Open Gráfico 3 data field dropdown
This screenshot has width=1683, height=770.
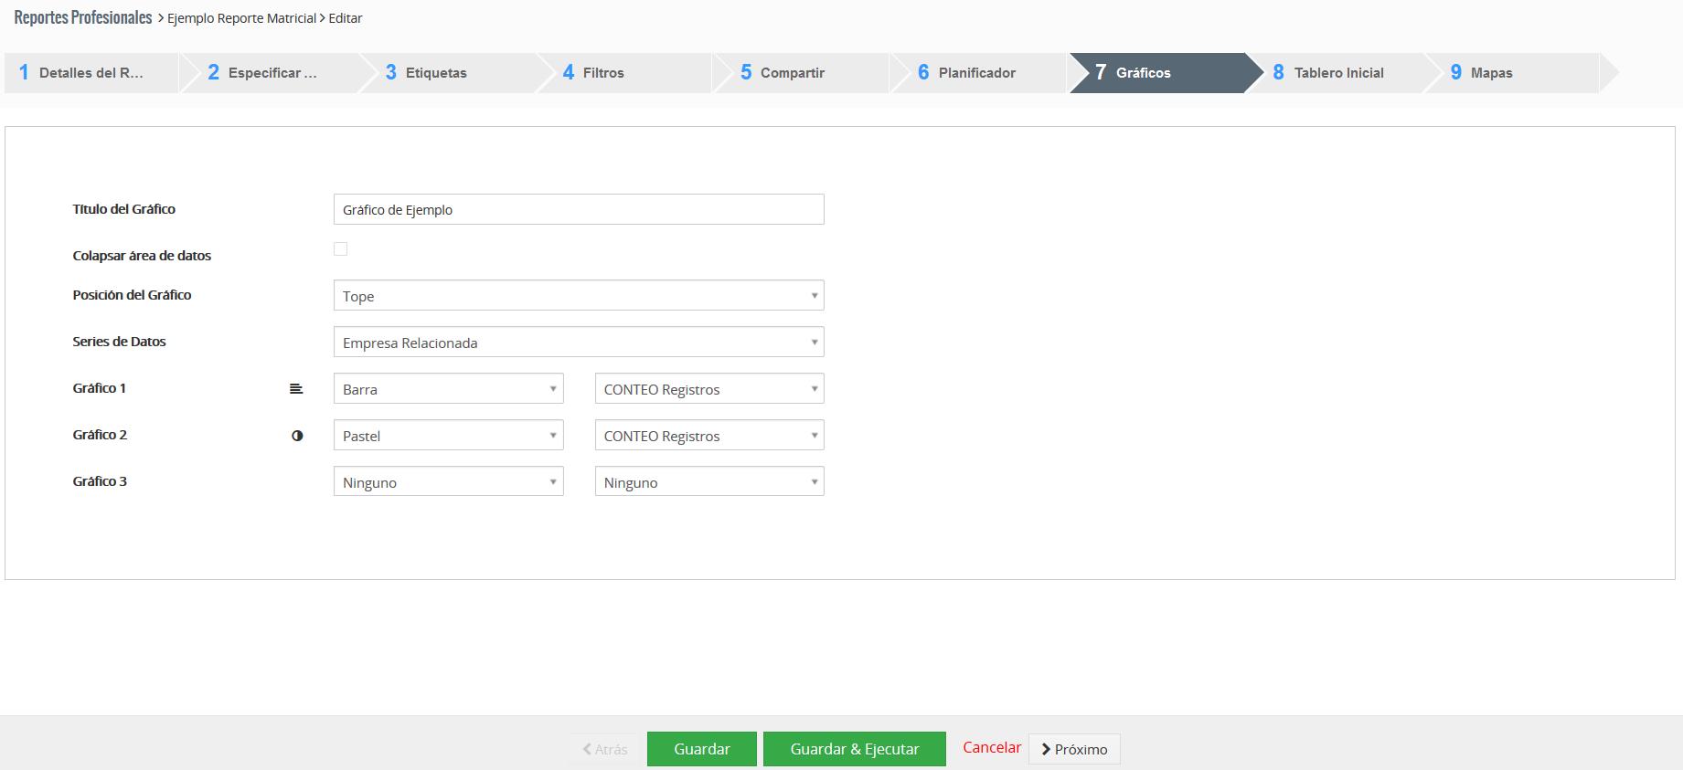(x=708, y=482)
